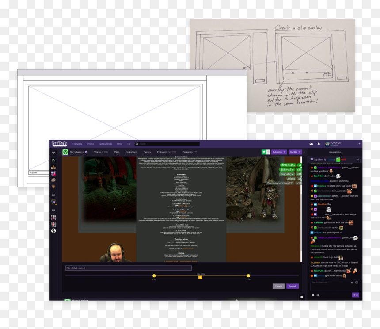
Task: Switch to the Videos tab
Action: (x=101, y=152)
